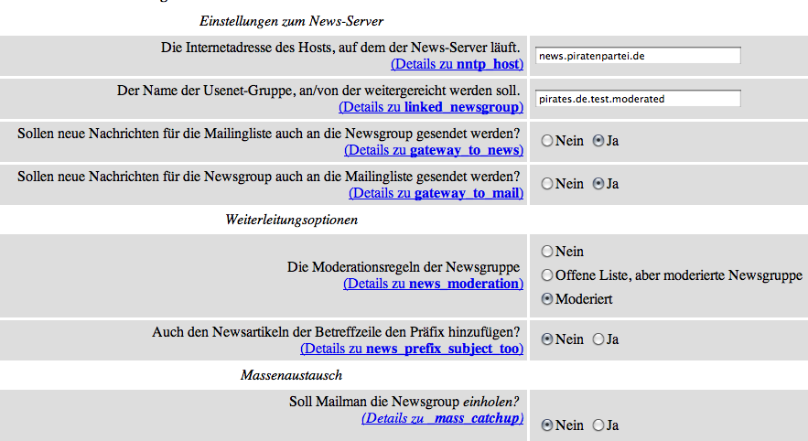Open the Details zu nntp_host link

click(457, 64)
